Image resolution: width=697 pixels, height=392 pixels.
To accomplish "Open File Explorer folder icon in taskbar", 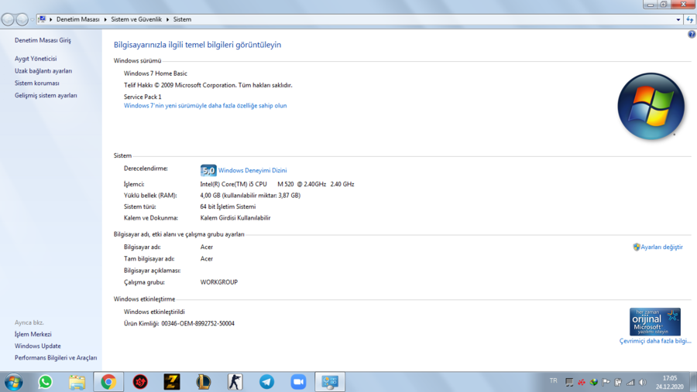I will point(77,382).
